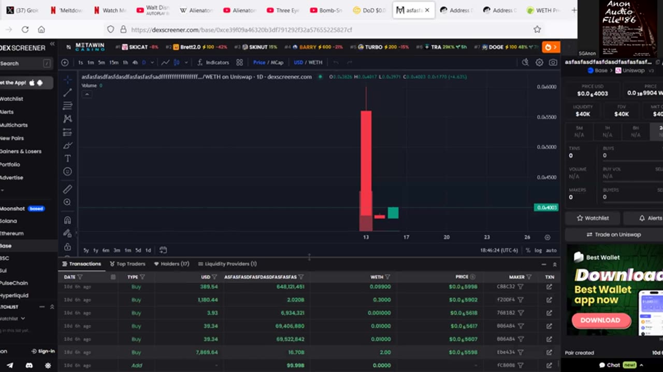Open the chart layout grid icon
663x372 pixels.
(x=239, y=63)
